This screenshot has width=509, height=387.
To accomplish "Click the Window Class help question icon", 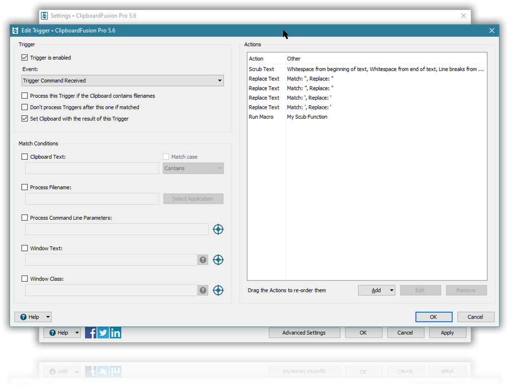I will pos(203,290).
